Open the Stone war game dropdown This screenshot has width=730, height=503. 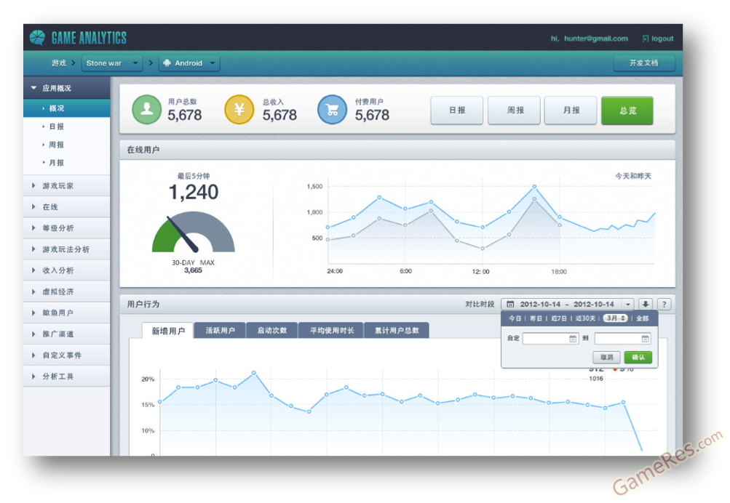click(112, 63)
